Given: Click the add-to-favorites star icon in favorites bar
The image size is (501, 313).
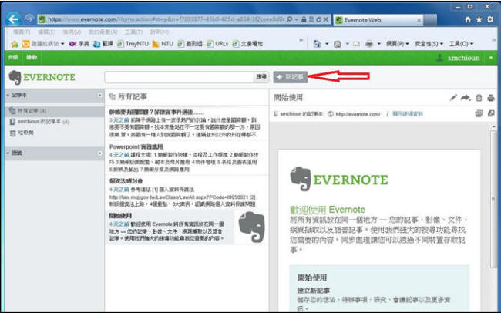Looking at the screenshot, I should [x=15, y=44].
